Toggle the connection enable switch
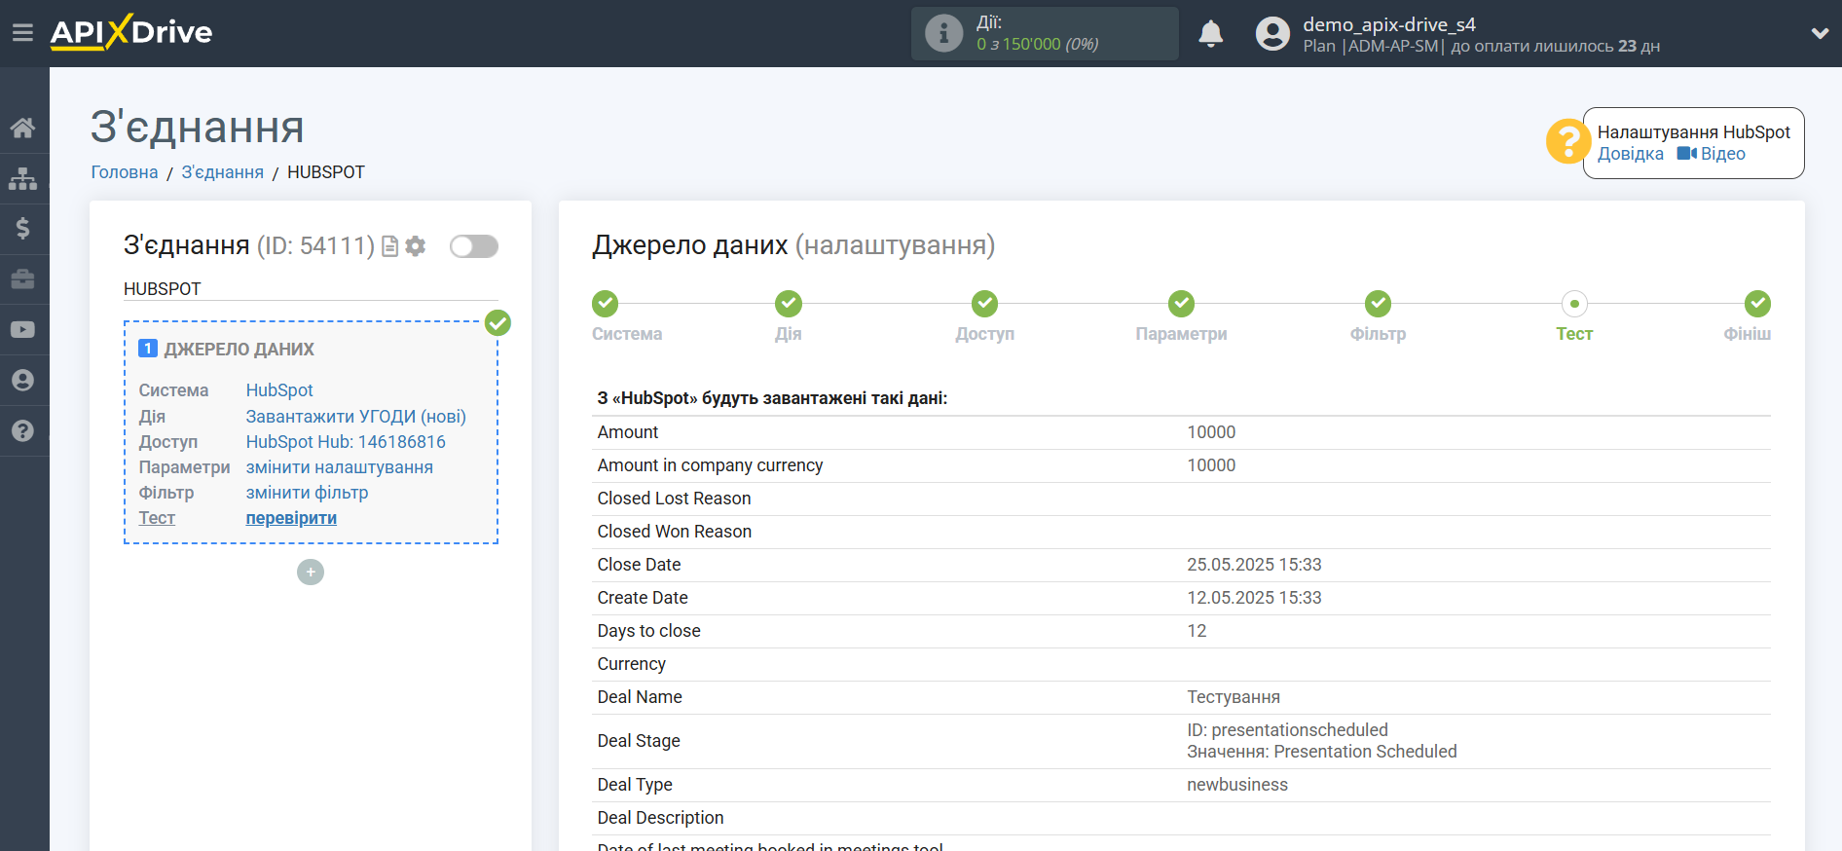Image resolution: width=1842 pixels, height=851 pixels. 474,246
